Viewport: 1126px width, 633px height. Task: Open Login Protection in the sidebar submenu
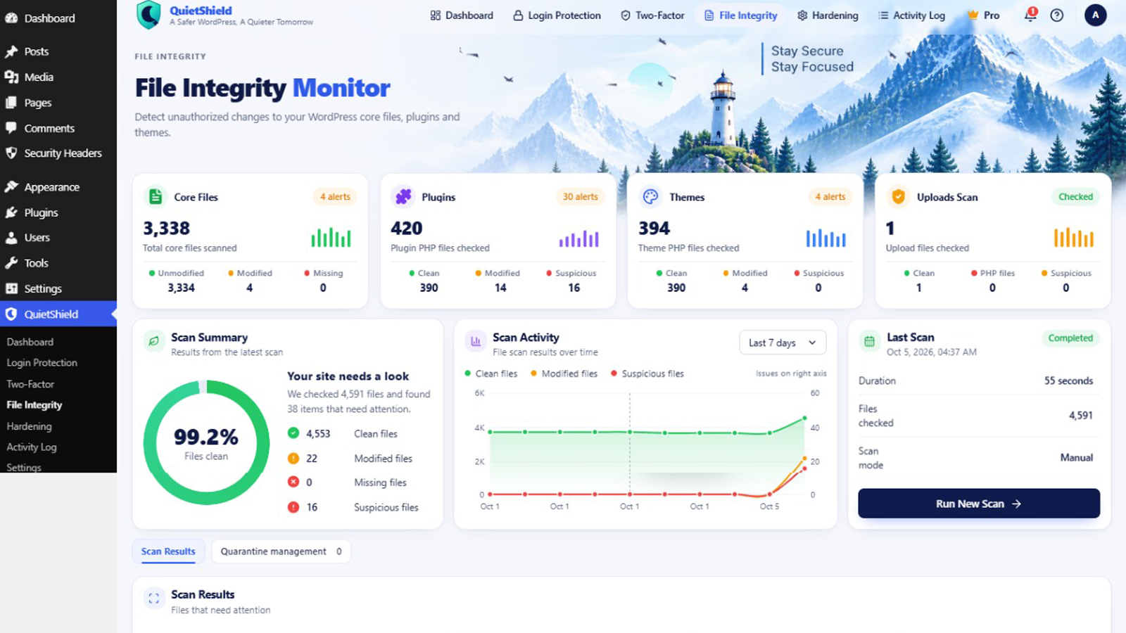point(42,363)
